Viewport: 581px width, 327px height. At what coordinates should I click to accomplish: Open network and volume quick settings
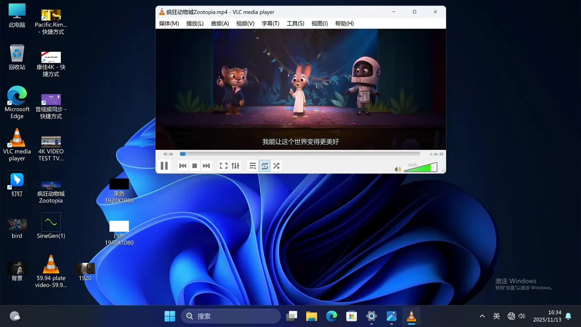tap(516, 316)
